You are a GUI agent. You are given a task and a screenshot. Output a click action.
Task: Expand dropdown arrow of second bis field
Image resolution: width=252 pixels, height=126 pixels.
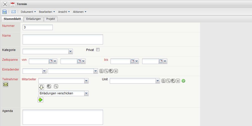coord(165,61)
